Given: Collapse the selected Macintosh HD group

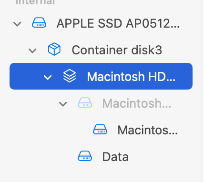Looking at the screenshot, I should [48, 77].
